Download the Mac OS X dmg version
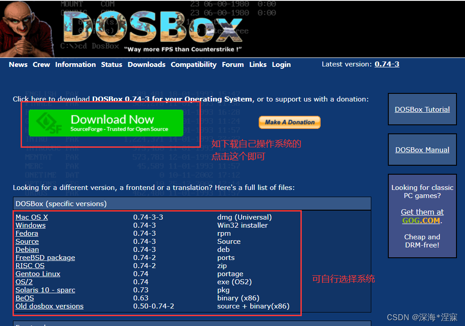 31,217
